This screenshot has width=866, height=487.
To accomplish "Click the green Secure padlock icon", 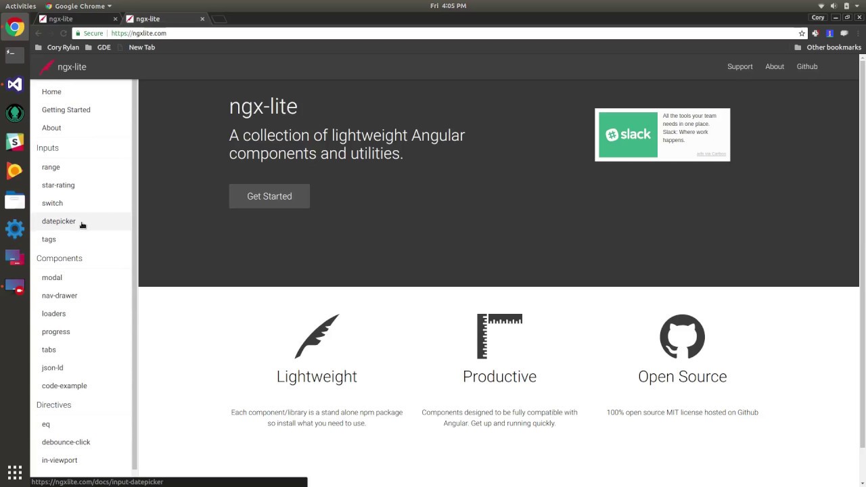I will pyautogui.click(x=78, y=33).
